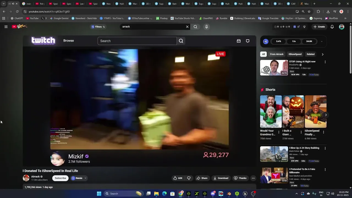The width and height of the screenshot is (352, 198).
Task: Send Super Thanks via Thanks button
Action: pyautogui.click(x=240, y=178)
